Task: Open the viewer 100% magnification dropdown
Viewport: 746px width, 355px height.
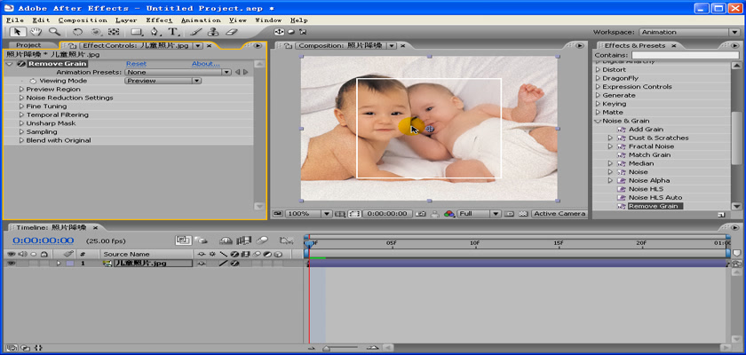Action: tap(308, 214)
